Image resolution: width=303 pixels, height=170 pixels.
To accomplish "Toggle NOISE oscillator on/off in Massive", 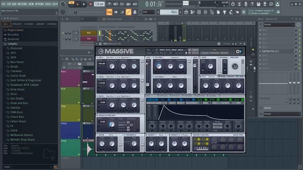I will (97, 135).
